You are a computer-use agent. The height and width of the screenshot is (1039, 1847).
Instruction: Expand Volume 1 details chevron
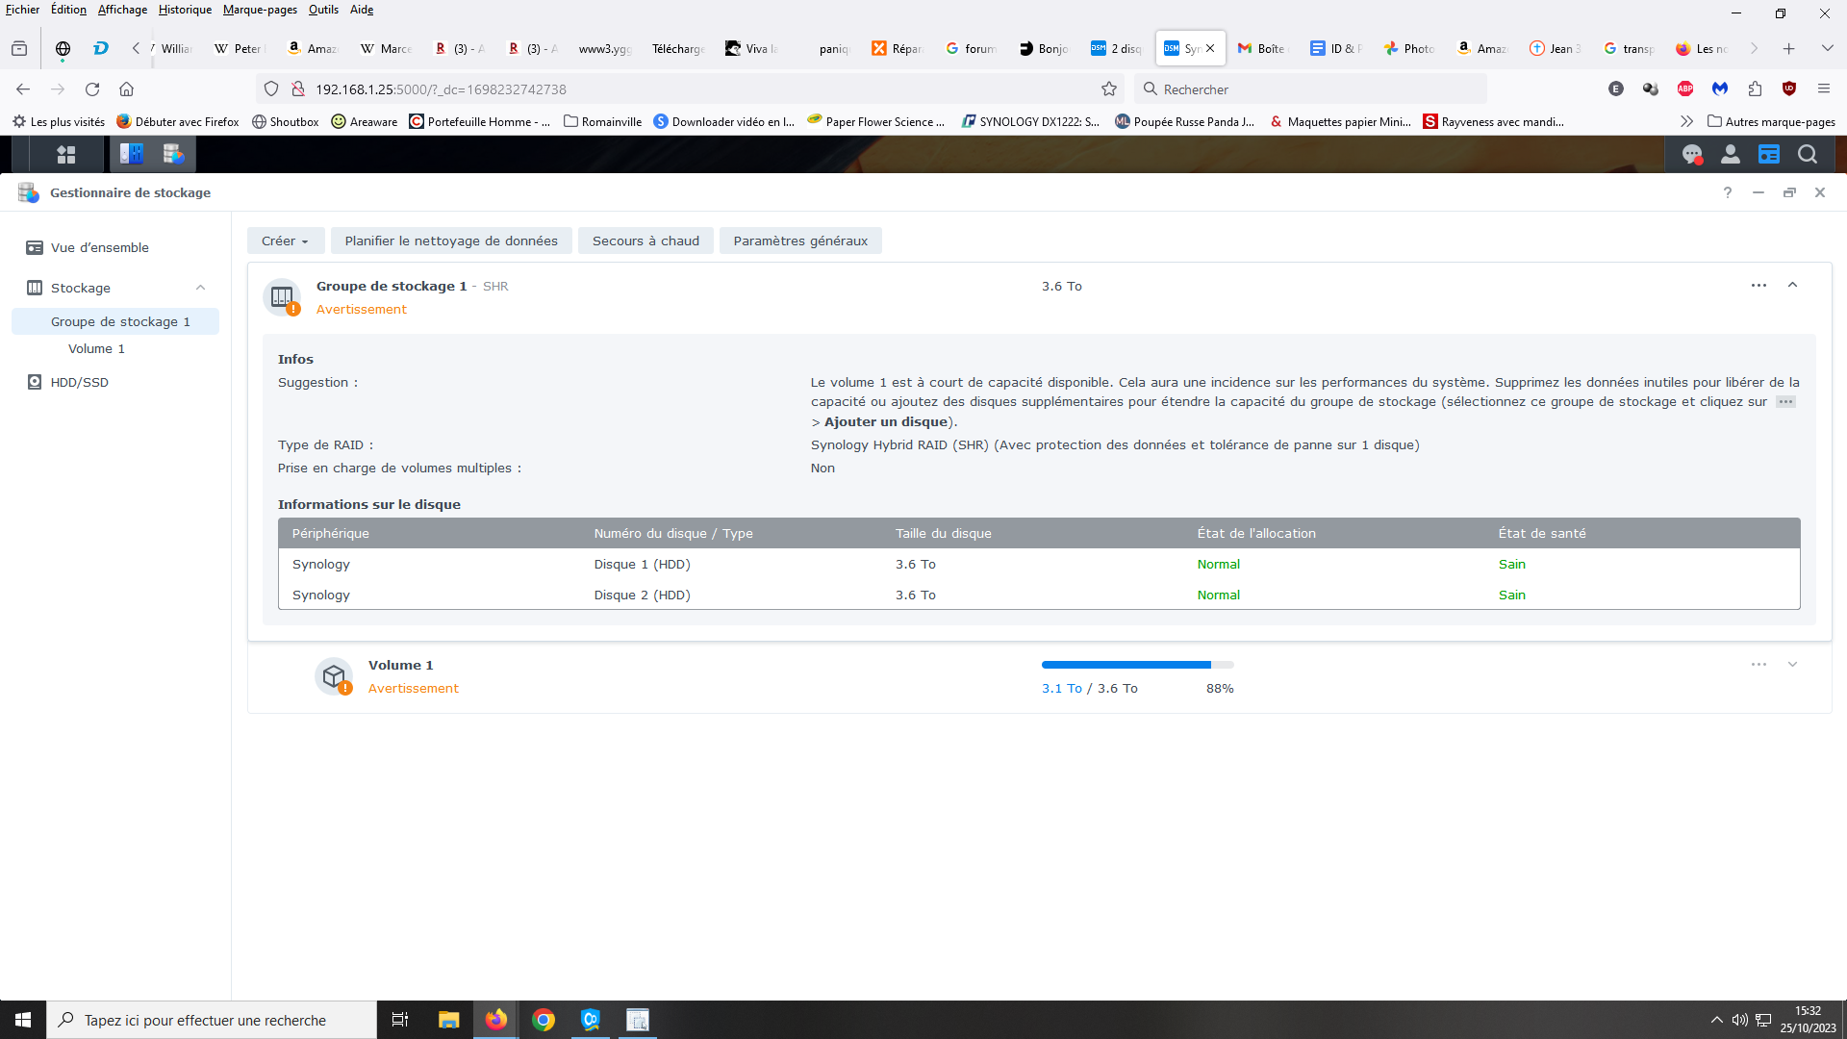[x=1792, y=665]
